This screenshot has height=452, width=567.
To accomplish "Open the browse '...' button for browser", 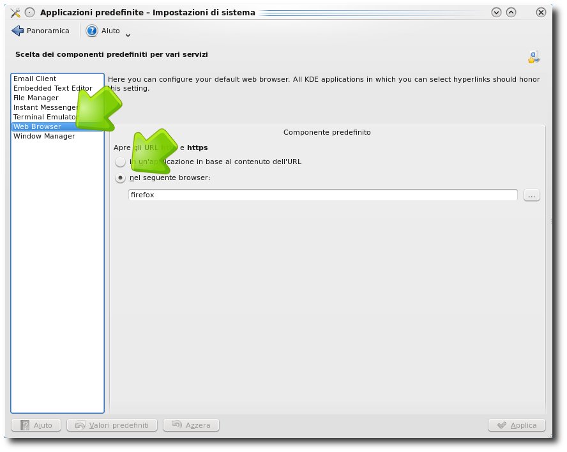I will pos(531,195).
